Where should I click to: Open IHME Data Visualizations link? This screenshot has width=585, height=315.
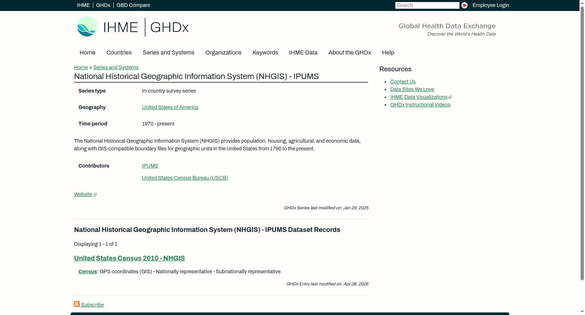point(419,97)
